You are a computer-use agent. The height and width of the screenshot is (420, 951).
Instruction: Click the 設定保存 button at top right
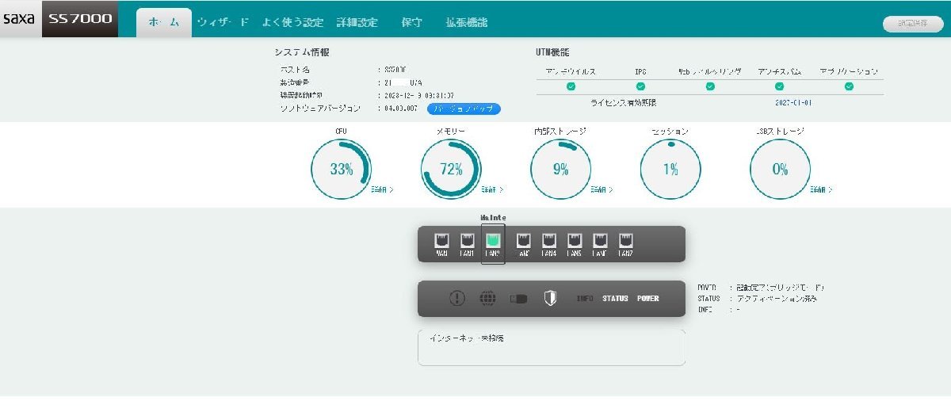point(913,24)
